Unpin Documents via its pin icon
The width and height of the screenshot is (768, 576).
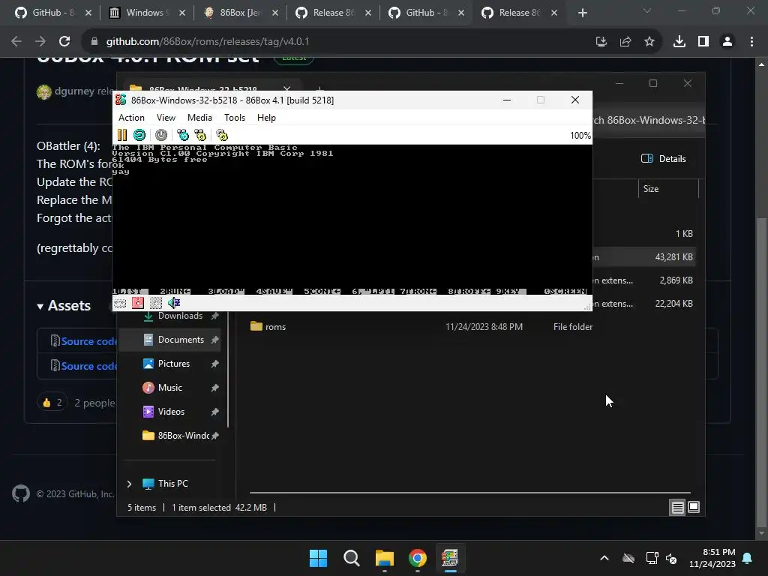coord(214,340)
